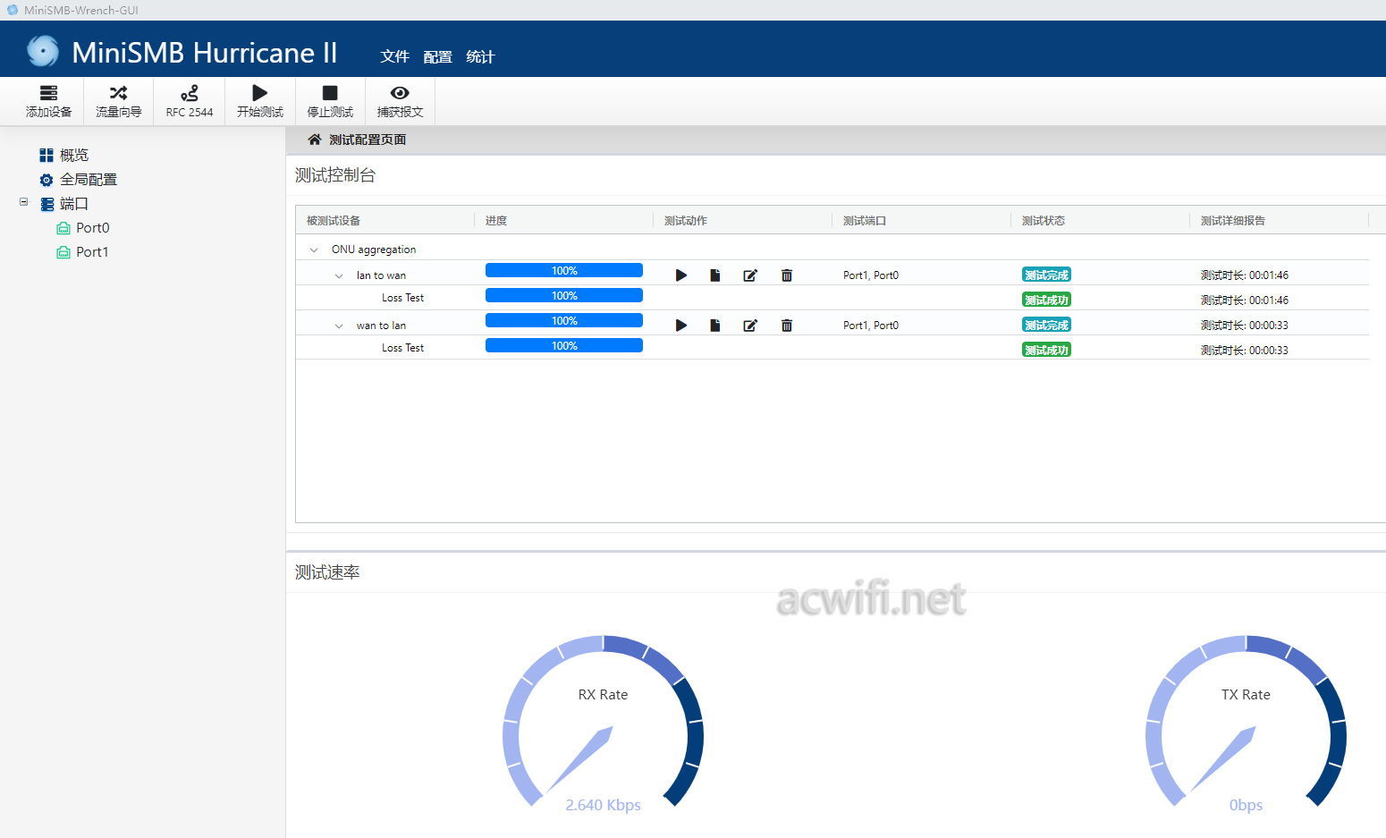This screenshot has width=1386, height=838.
Task: Click the 2.640 Kbps RX value
Action: tap(604, 805)
